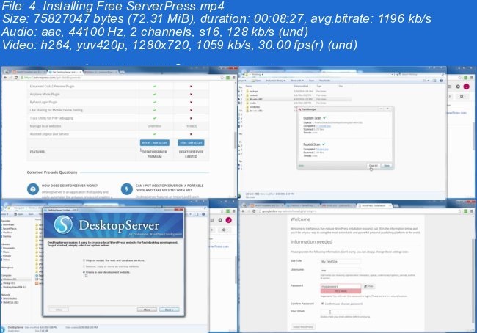Open the Custom Scan completed time link

(x=323, y=126)
